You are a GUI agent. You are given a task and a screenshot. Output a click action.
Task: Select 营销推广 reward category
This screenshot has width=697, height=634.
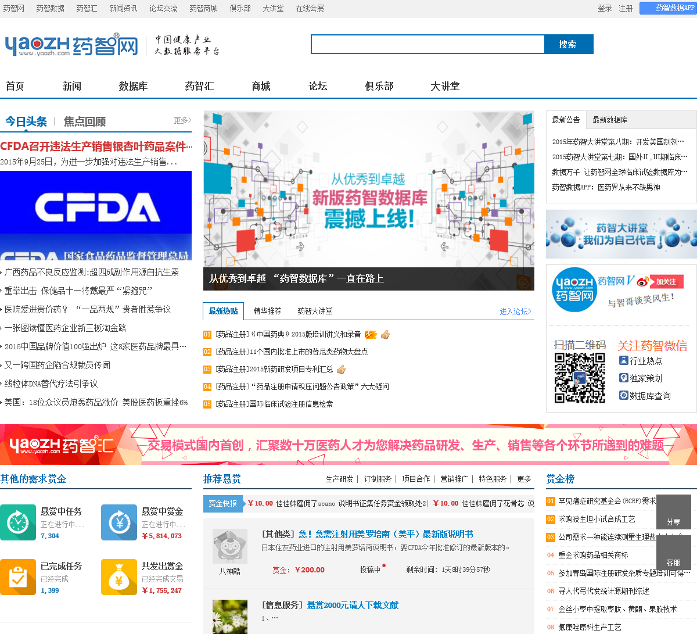[454, 479]
